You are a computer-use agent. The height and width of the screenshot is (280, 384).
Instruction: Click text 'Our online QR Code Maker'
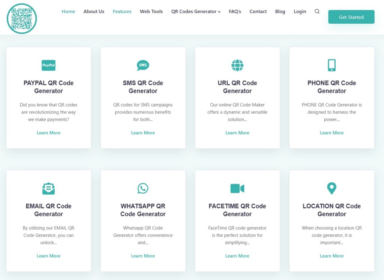coord(237,105)
